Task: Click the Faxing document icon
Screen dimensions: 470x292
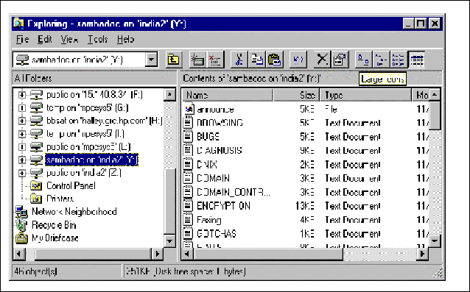Action: point(188,220)
